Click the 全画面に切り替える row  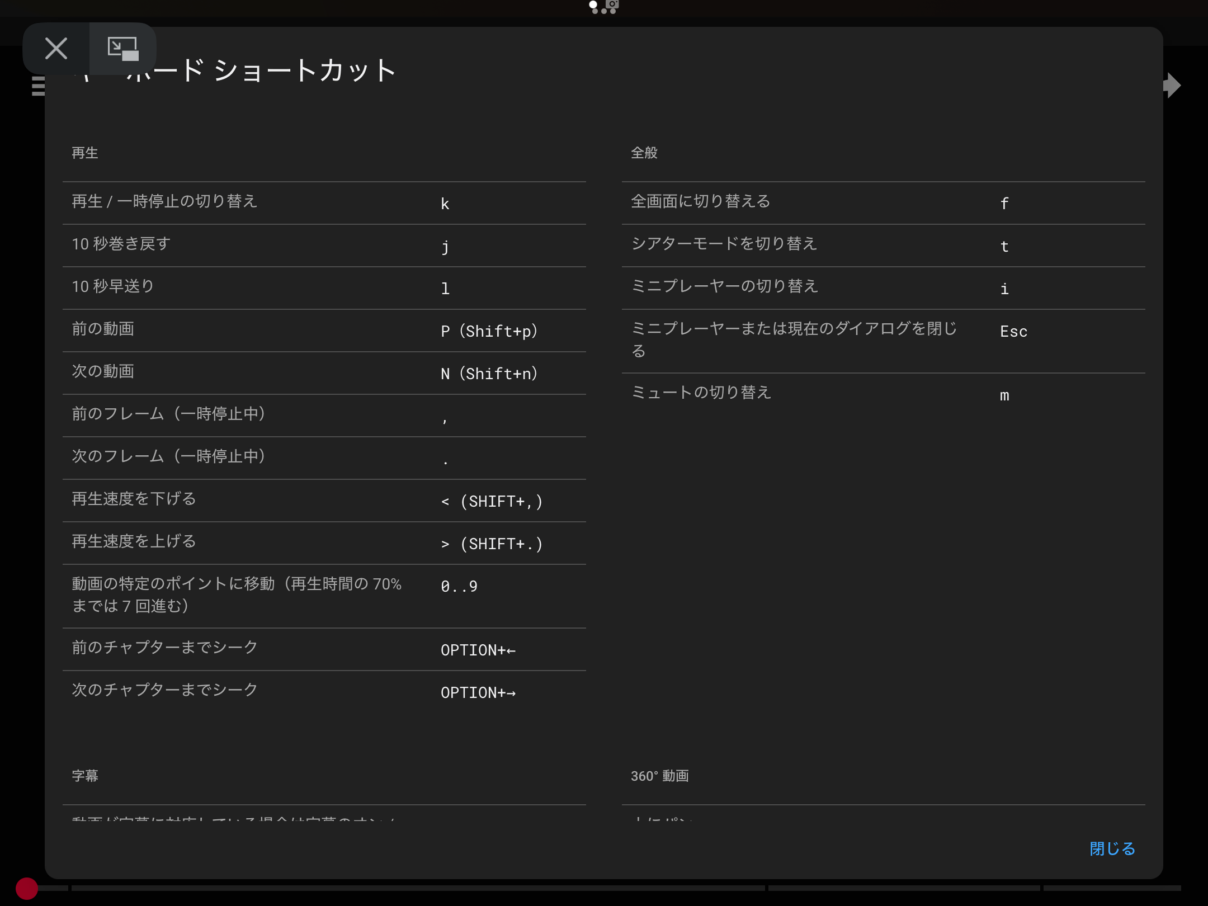tap(883, 202)
